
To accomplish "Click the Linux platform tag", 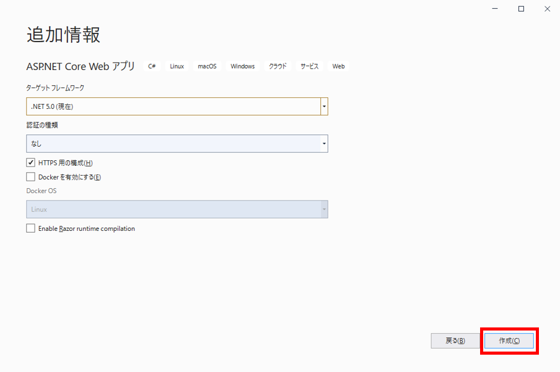I will 177,66.
